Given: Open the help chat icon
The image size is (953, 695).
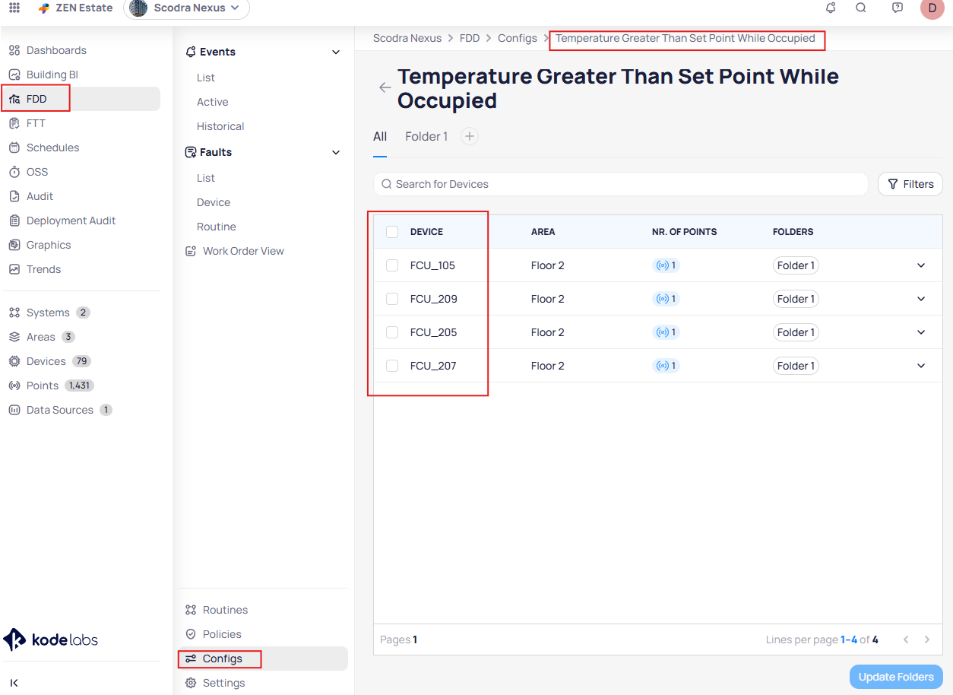Looking at the screenshot, I should point(898,8).
